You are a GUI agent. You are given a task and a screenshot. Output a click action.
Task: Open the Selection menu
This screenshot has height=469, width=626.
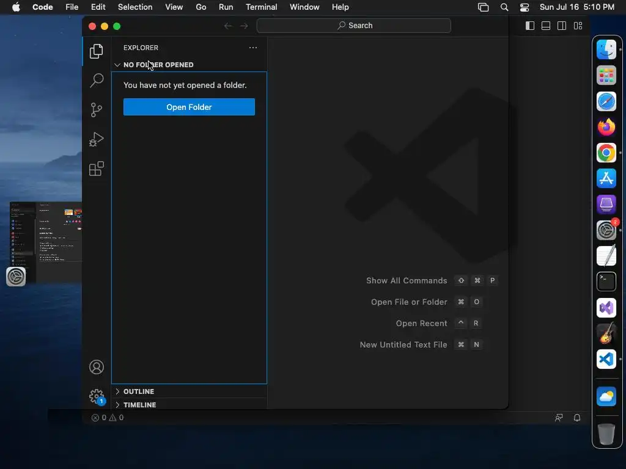[x=135, y=7]
